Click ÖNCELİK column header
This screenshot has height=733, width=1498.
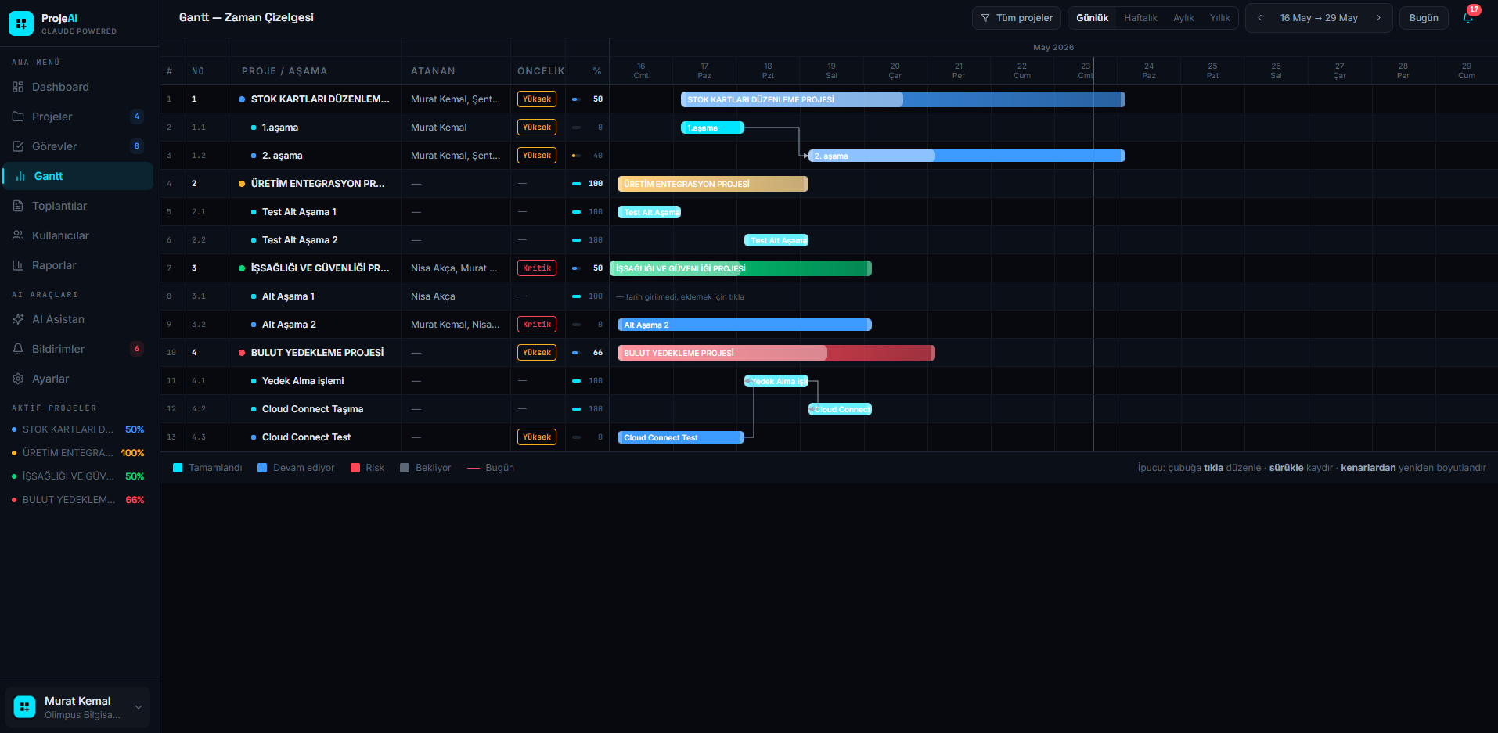point(541,71)
